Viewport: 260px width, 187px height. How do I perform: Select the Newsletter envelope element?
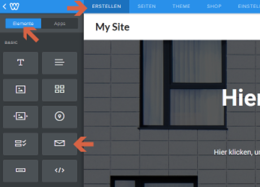(x=60, y=144)
